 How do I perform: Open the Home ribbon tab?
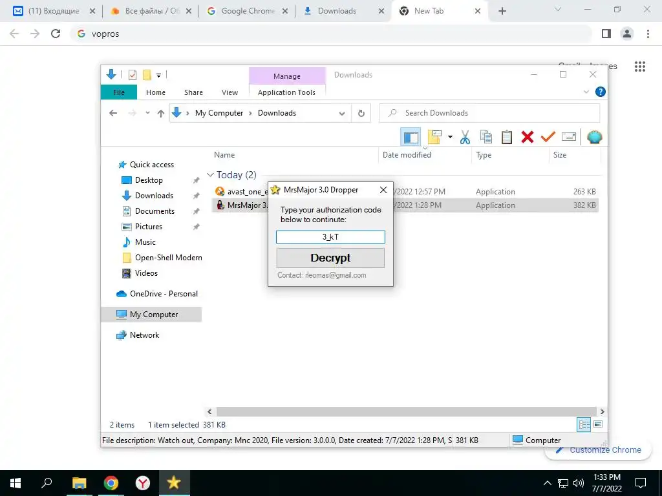click(x=155, y=92)
